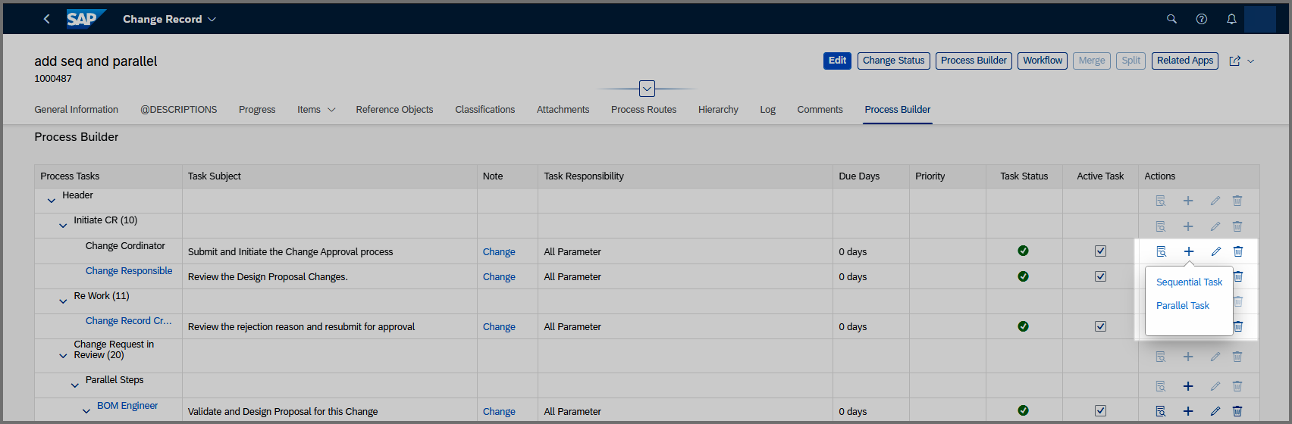Click the details icon for Change Cordinator row
1292x424 pixels.
click(1160, 251)
